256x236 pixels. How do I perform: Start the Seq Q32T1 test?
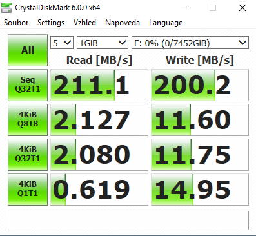pyautogui.click(x=28, y=85)
